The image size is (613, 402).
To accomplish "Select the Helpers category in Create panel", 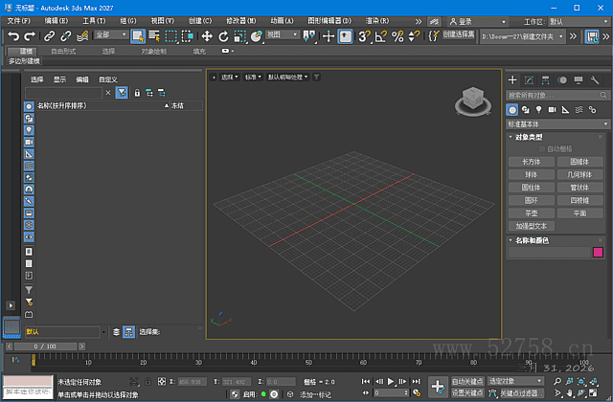I will [x=565, y=110].
